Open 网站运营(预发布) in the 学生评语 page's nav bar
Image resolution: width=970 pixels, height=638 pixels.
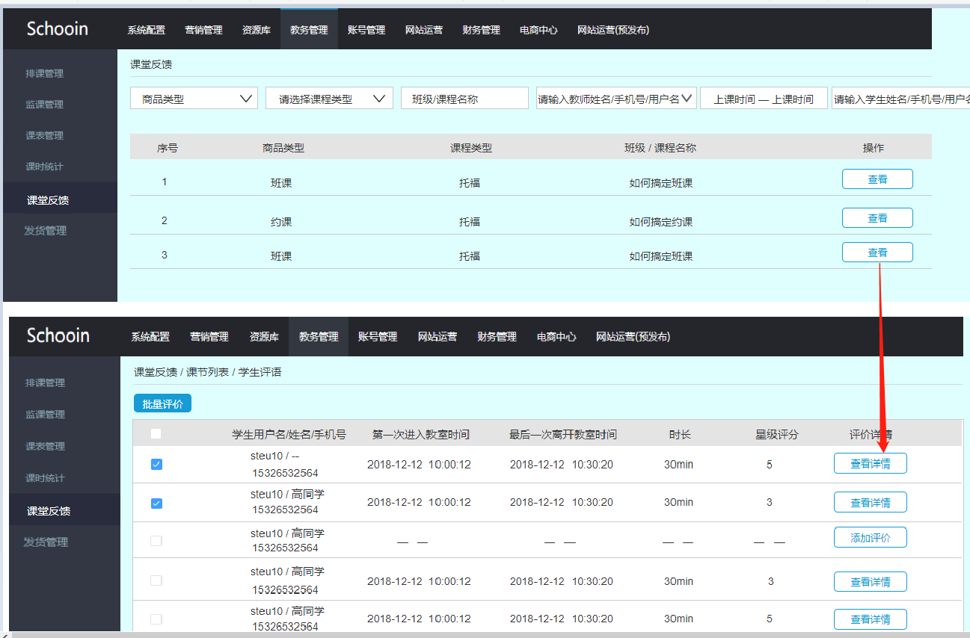click(x=633, y=337)
